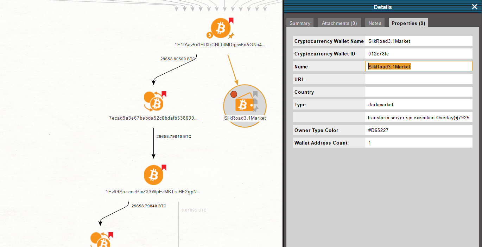
Task: Click the 'Owner Type Color' property label
Action: 316,130
